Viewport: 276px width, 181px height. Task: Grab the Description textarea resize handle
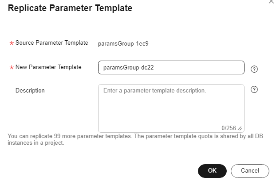[x=240, y=128]
